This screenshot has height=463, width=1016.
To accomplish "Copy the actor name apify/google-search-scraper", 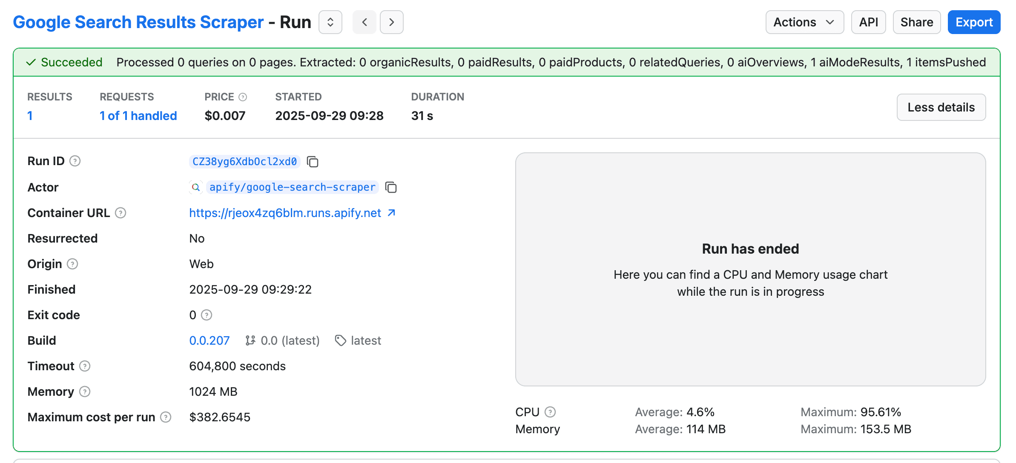I will [x=391, y=187].
